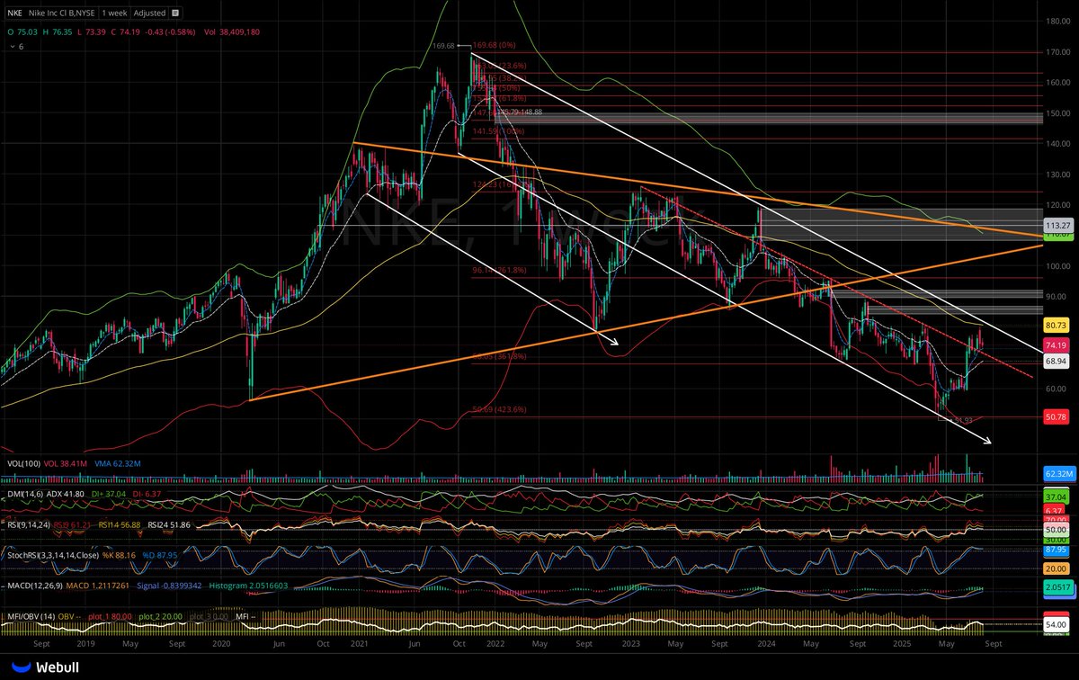Click the 2023 label on time axis

click(631, 646)
